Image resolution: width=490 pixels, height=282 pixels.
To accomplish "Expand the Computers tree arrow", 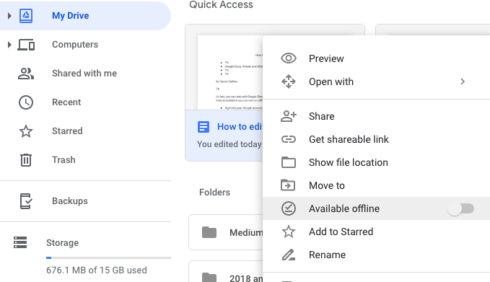I will 9,45.
